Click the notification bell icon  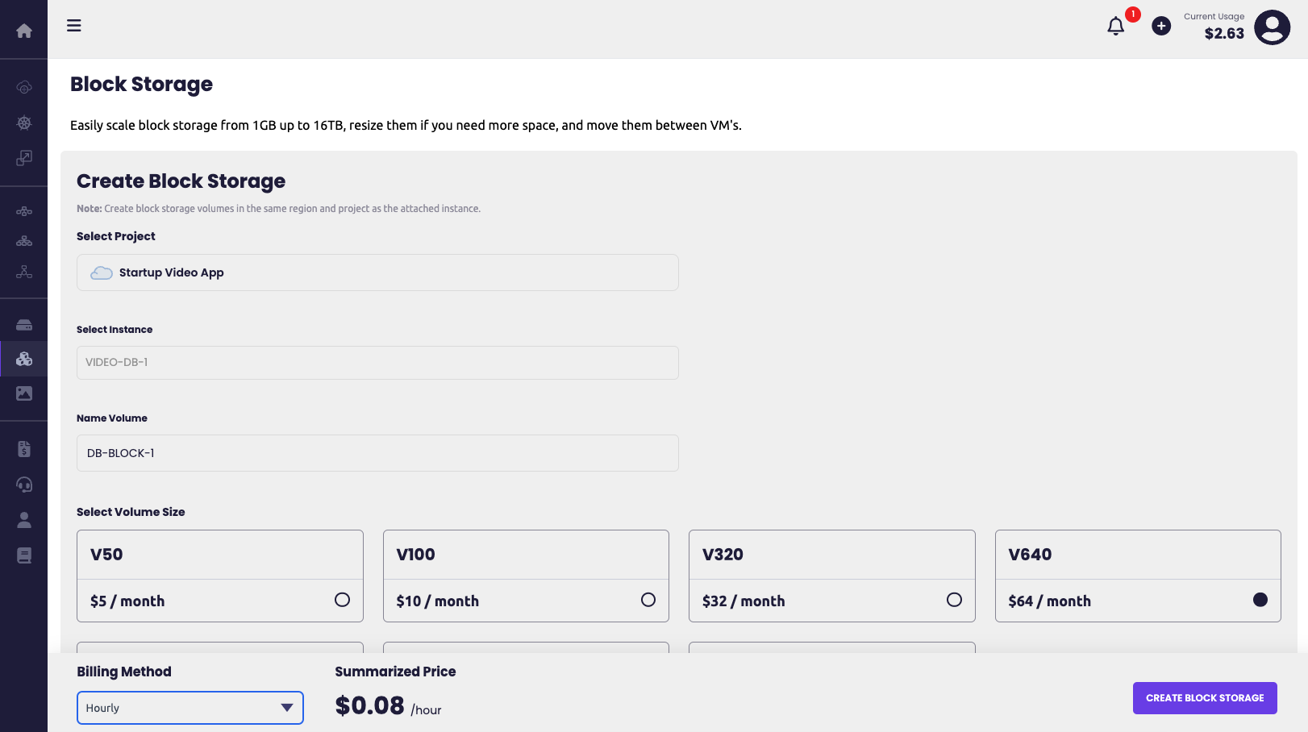[1115, 26]
